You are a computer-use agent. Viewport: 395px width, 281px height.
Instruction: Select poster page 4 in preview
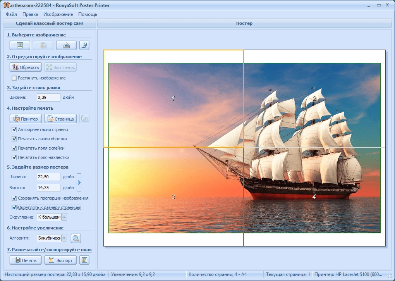pos(314,197)
